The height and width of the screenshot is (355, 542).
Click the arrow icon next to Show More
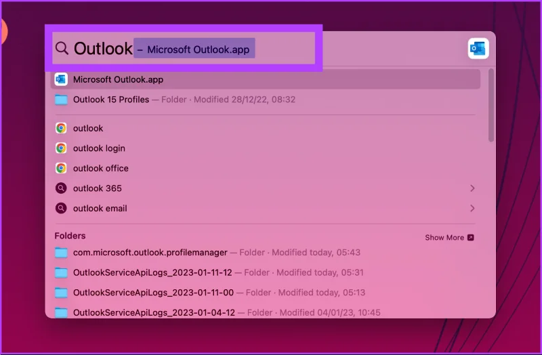pyautogui.click(x=470, y=238)
